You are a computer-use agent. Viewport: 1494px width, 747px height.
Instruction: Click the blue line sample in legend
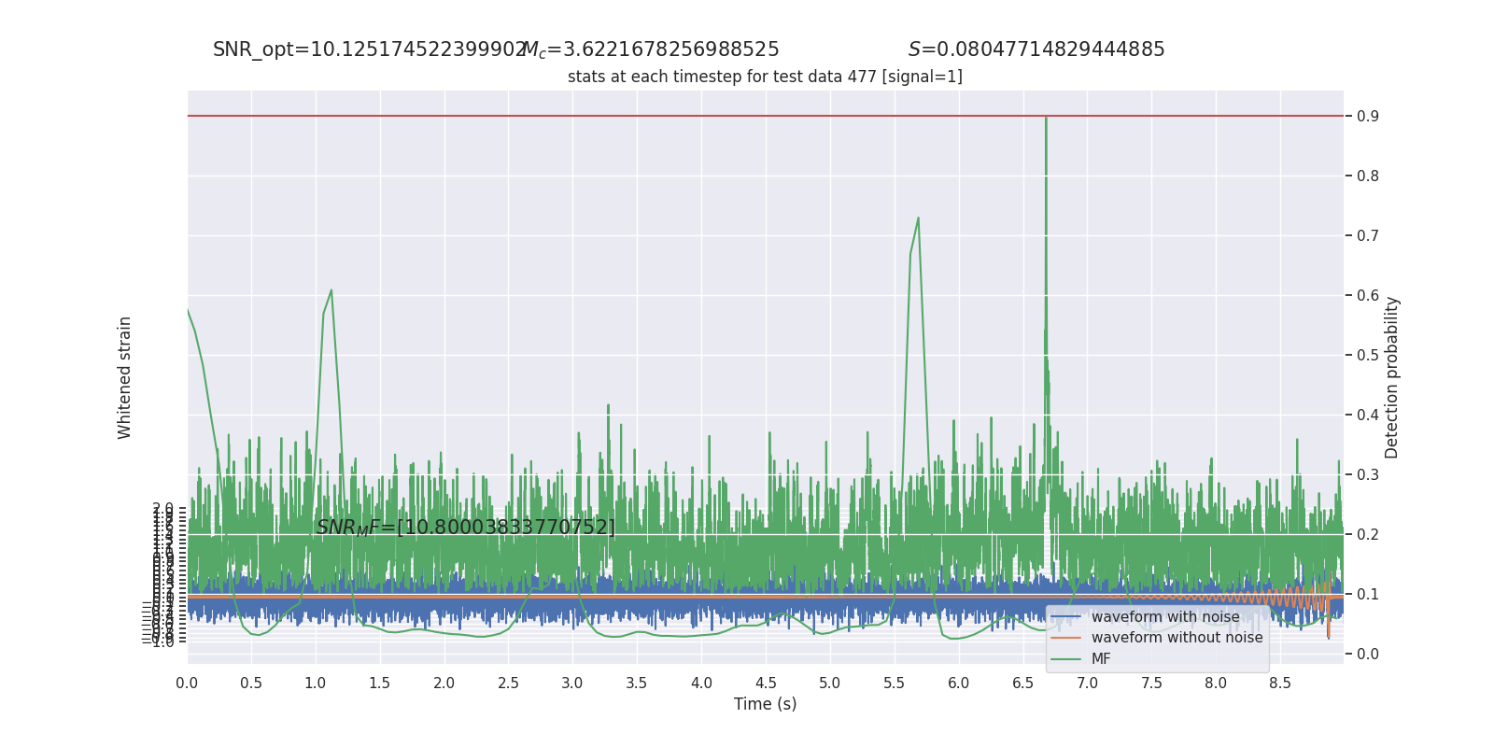[1066, 617]
